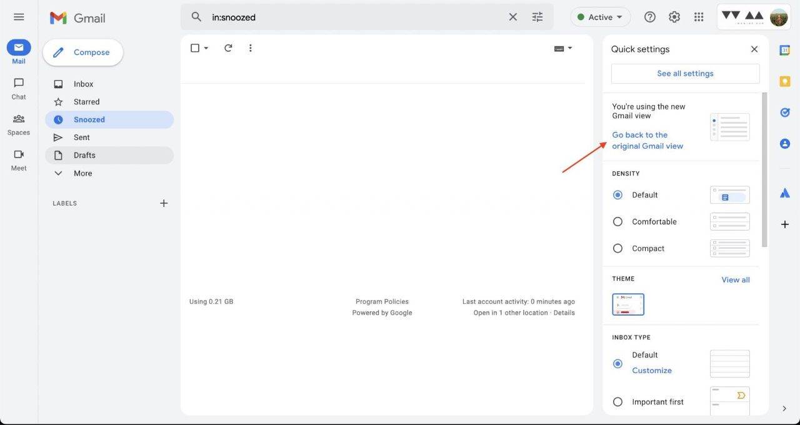Image resolution: width=800 pixels, height=425 pixels.
Task: Click See all settings
Action: tap(685, 72)
